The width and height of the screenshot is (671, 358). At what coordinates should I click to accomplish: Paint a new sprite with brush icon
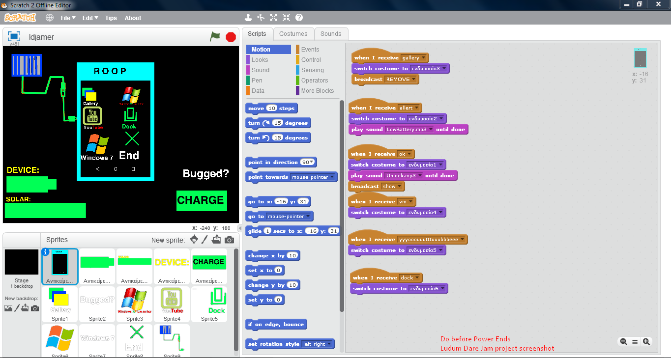pyautogui.click(x=205, y=240)
